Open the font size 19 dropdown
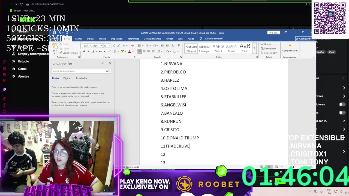 coord(110,46)
